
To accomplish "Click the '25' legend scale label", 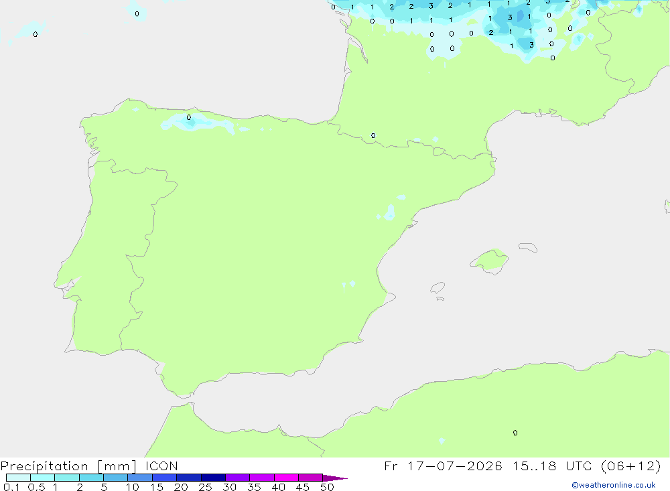I will click(x=205, y=487).
